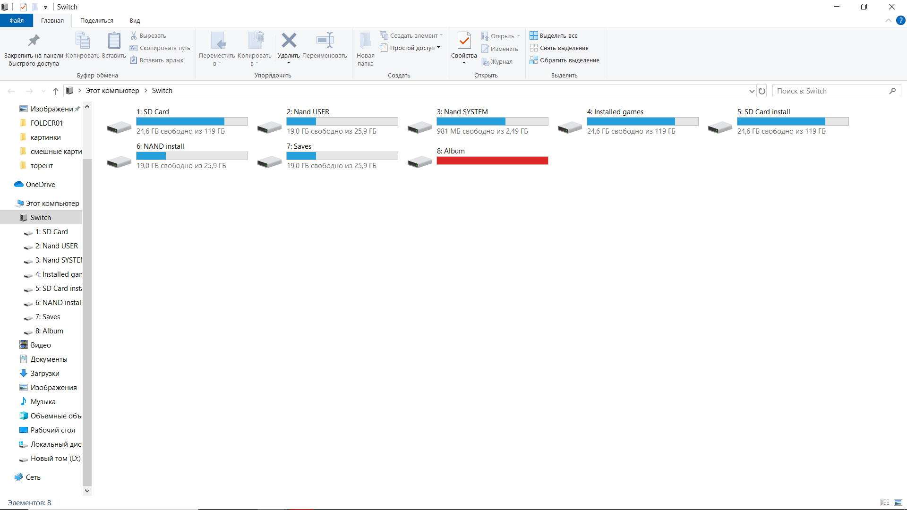Select the 8: Album drive icon
The image size is (907, 510).
[419, 161]
